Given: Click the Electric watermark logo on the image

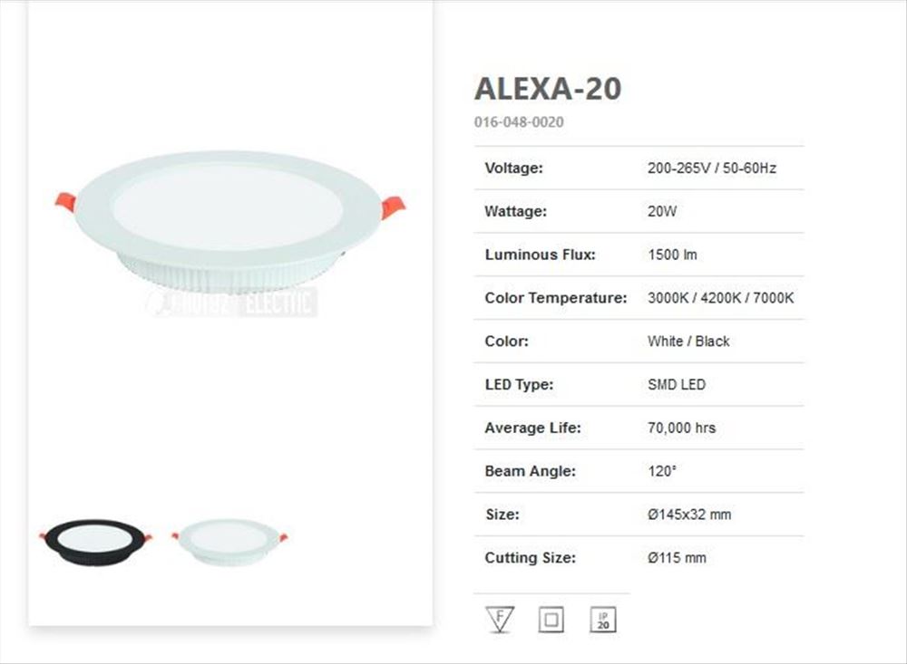Looking at the screenshot, I should tap(233, 303).
